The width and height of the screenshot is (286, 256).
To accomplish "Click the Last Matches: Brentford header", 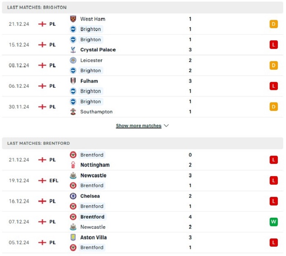I will click(x=38, y=143).
